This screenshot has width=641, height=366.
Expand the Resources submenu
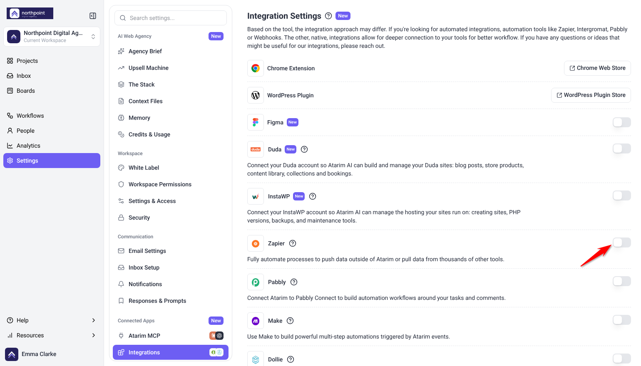point(52,335)
